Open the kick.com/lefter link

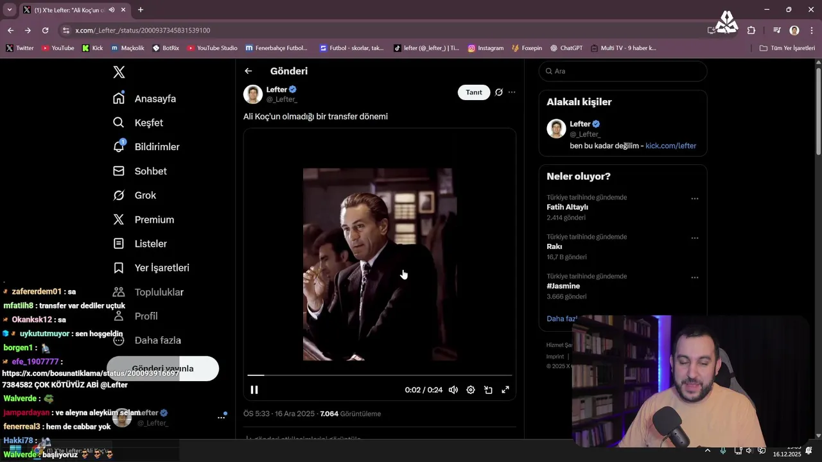(x=670, y=146)
